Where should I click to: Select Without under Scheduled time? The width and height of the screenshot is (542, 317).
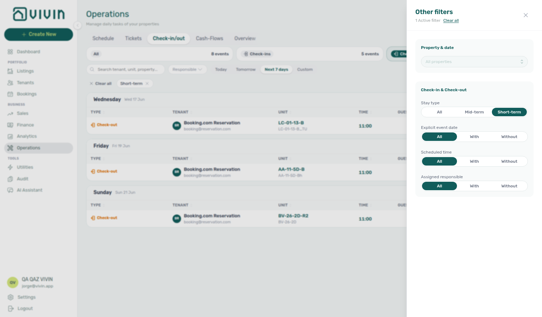click(x=509, y=161)
